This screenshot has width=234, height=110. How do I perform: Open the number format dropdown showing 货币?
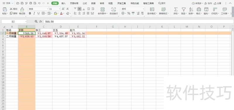(133, 9)
